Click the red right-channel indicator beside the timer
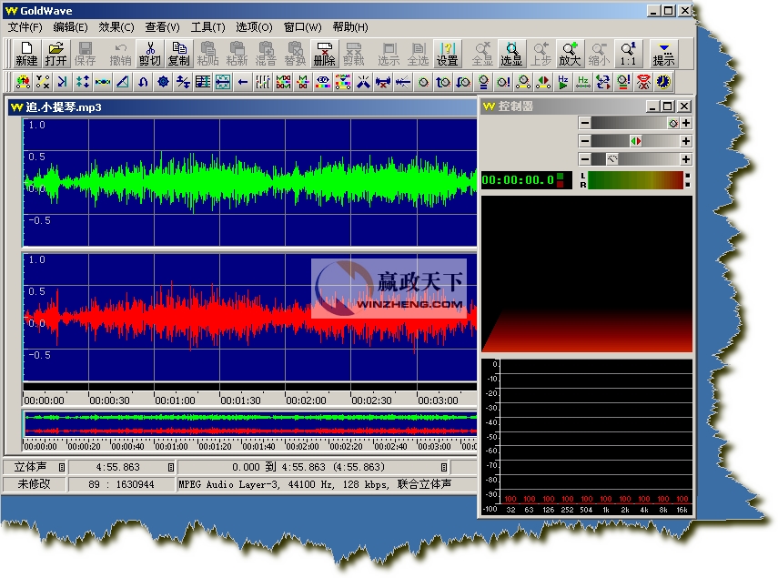The height and width of the screenshot is (578, 778). pyautogui.click(x=561, y=185)
